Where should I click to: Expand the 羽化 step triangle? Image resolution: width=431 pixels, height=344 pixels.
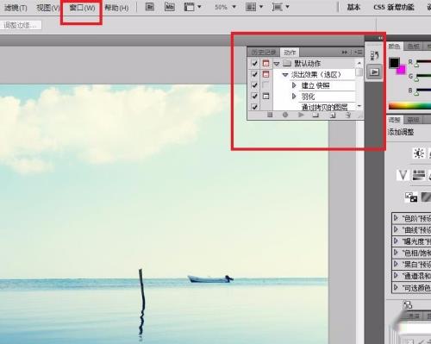pos(294,97)
